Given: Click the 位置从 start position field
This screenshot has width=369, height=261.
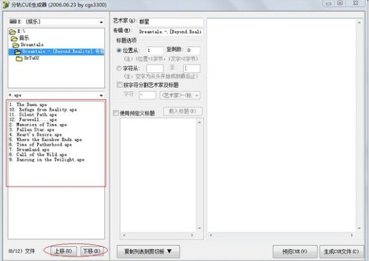Looking at the screenshot, I should tap(155, 50).
